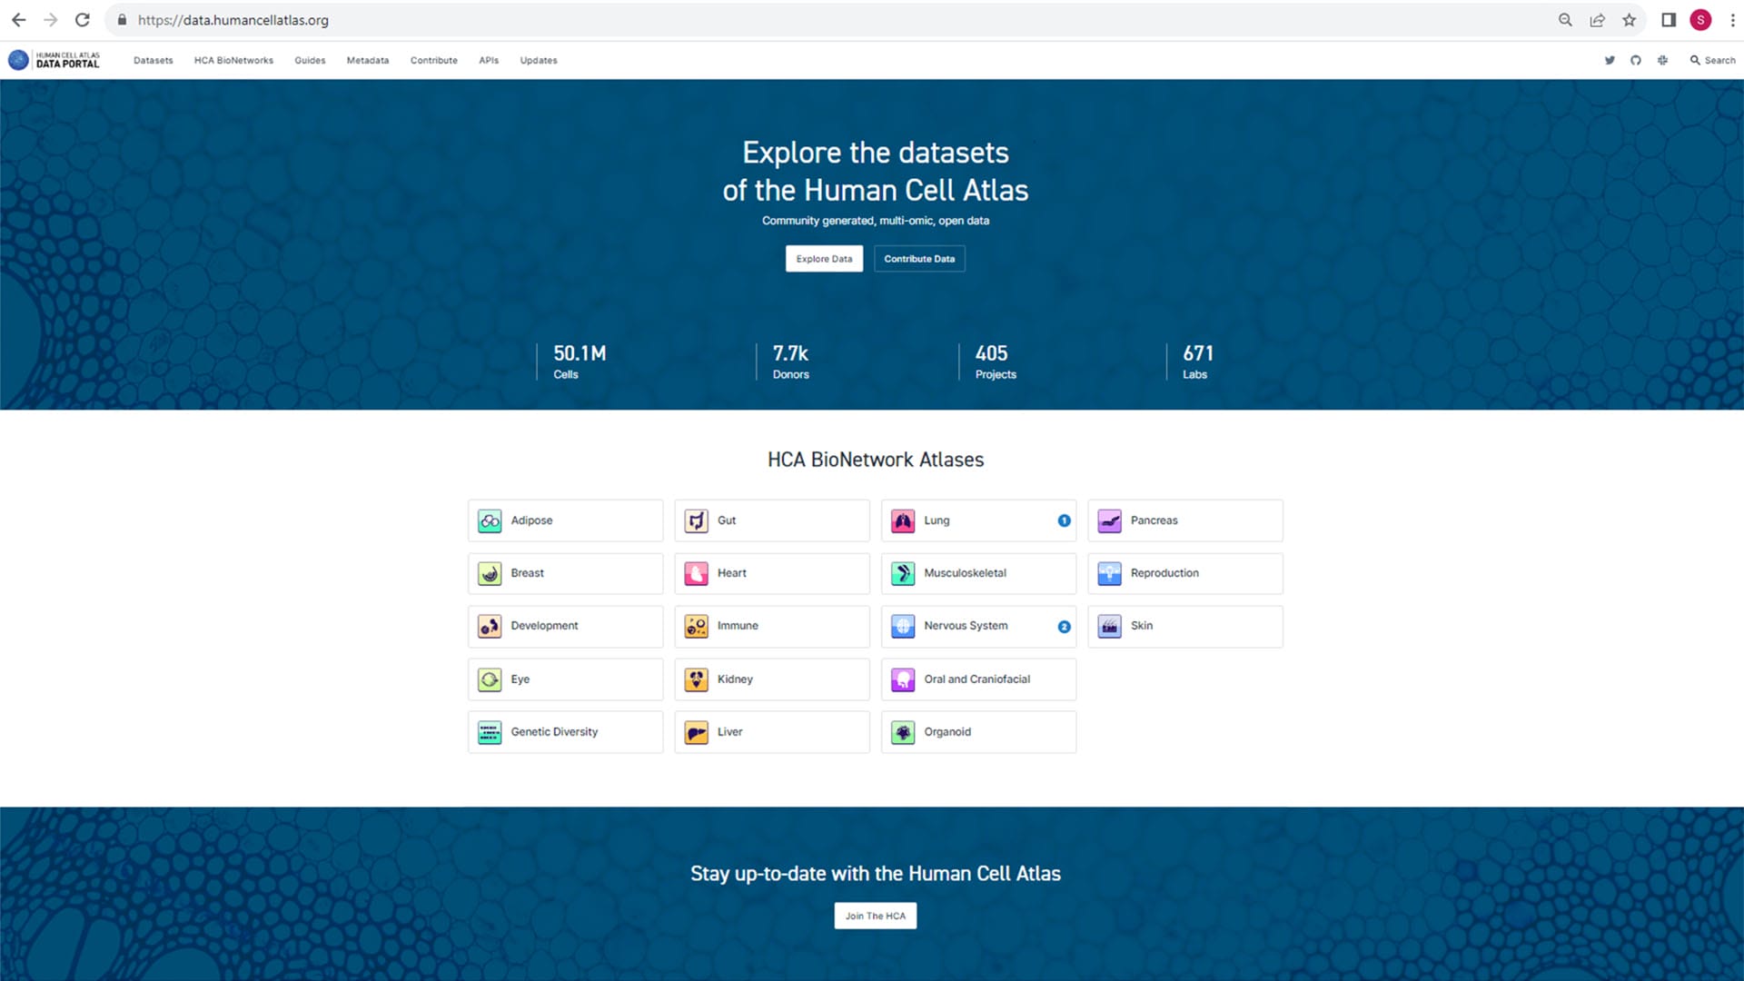Click the HCA BioNetwork Atlases heading
Image resolution: width=1744 pixels, height=981 pixels.
(876, 460)
